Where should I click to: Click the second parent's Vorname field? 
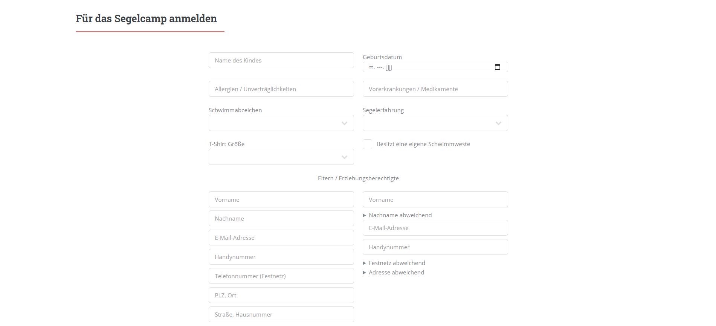point(435,200)
